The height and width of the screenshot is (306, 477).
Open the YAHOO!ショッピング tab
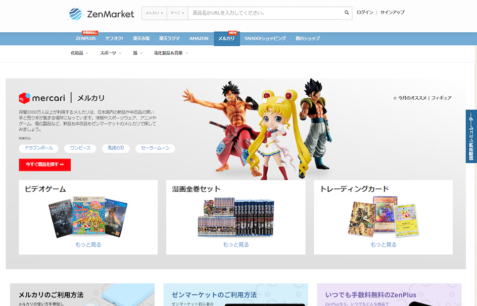265,38
